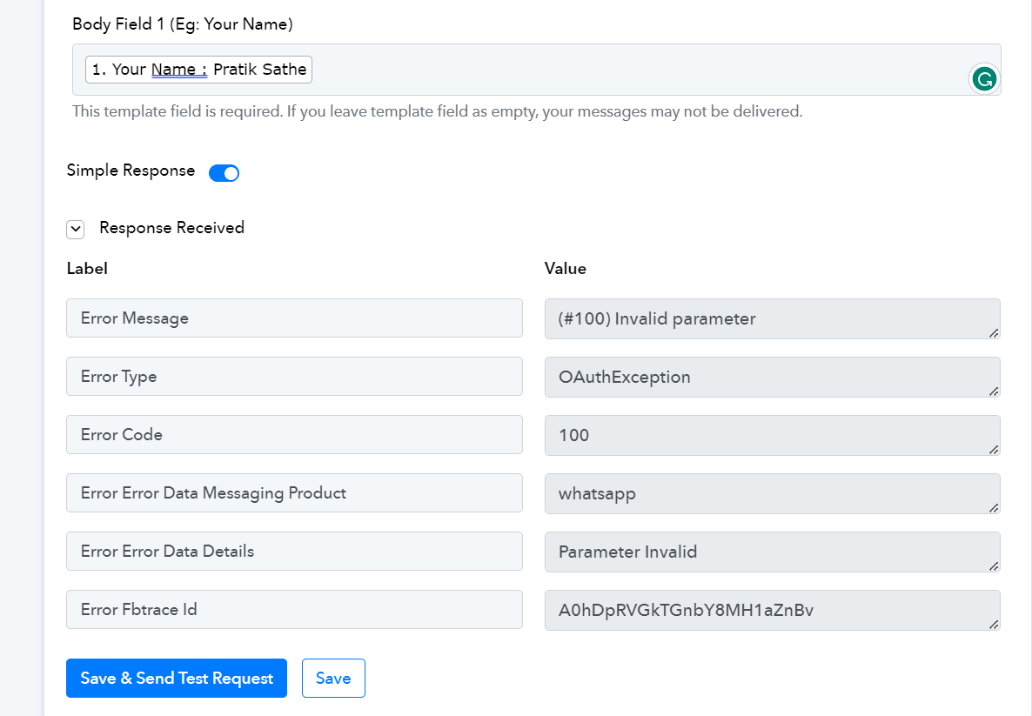Toggle the Simple Response switch
Viewport: 1032px width, 716px height.
[224, 173]
